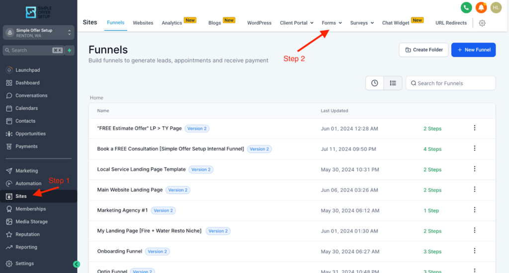The image size is (509, 273).
Task: Open options menu for Marketing Agency #1
Action: tap(475, 210)
